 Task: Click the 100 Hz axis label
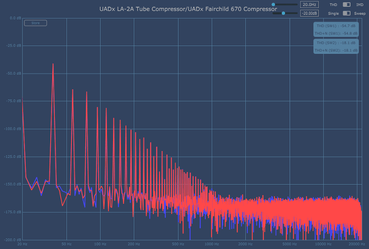[100, 244]
